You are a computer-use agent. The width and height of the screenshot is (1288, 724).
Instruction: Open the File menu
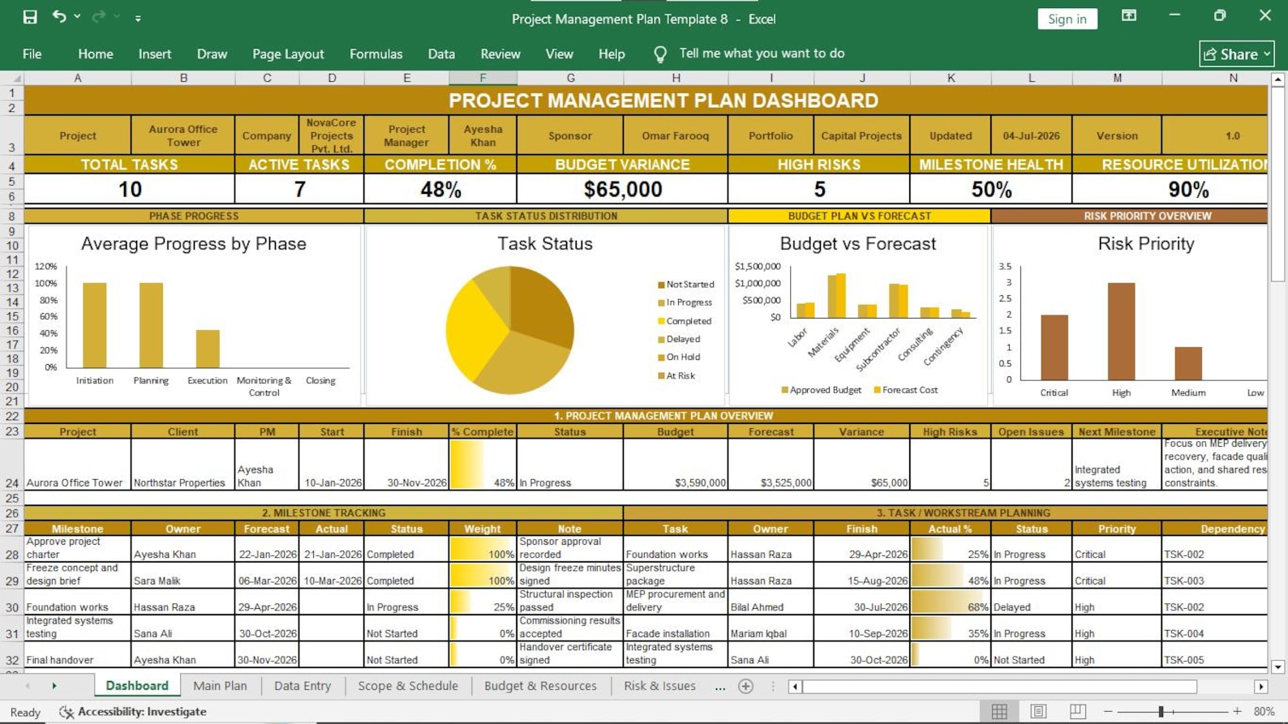tap(32, 54)
